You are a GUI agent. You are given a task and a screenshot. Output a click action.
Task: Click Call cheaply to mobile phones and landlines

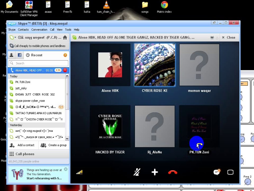[38, 46]
